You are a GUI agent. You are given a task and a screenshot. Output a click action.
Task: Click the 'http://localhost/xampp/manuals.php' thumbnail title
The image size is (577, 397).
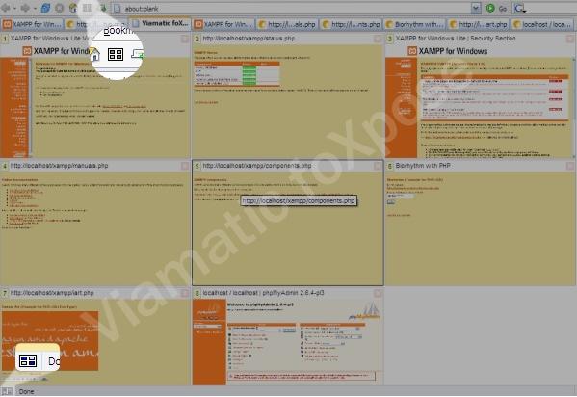coord(59,166)
